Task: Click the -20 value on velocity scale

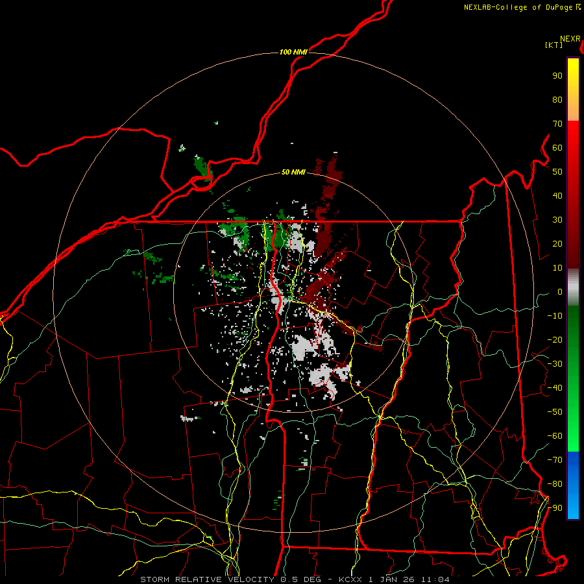Action: (555, 339)
